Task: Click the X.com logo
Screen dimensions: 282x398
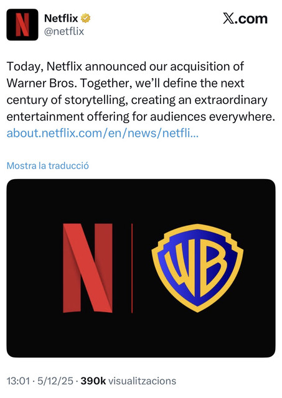Action: click(245, 19)
